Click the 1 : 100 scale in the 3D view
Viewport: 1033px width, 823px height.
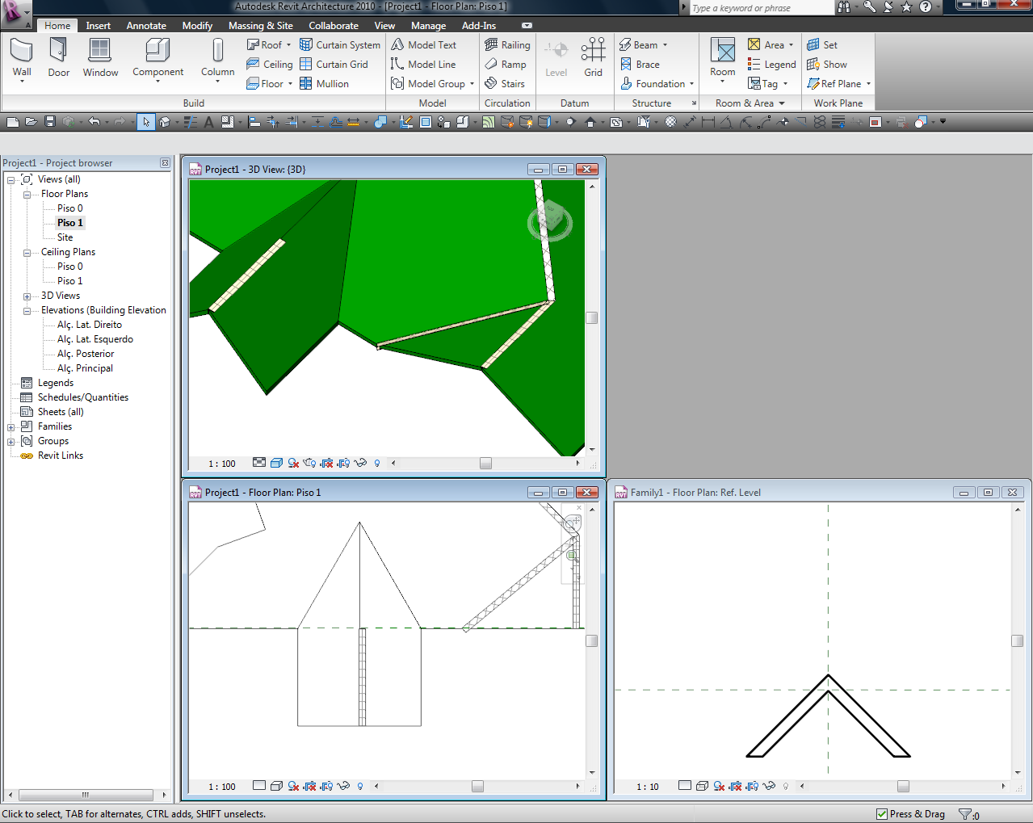[x=222, y=464]
